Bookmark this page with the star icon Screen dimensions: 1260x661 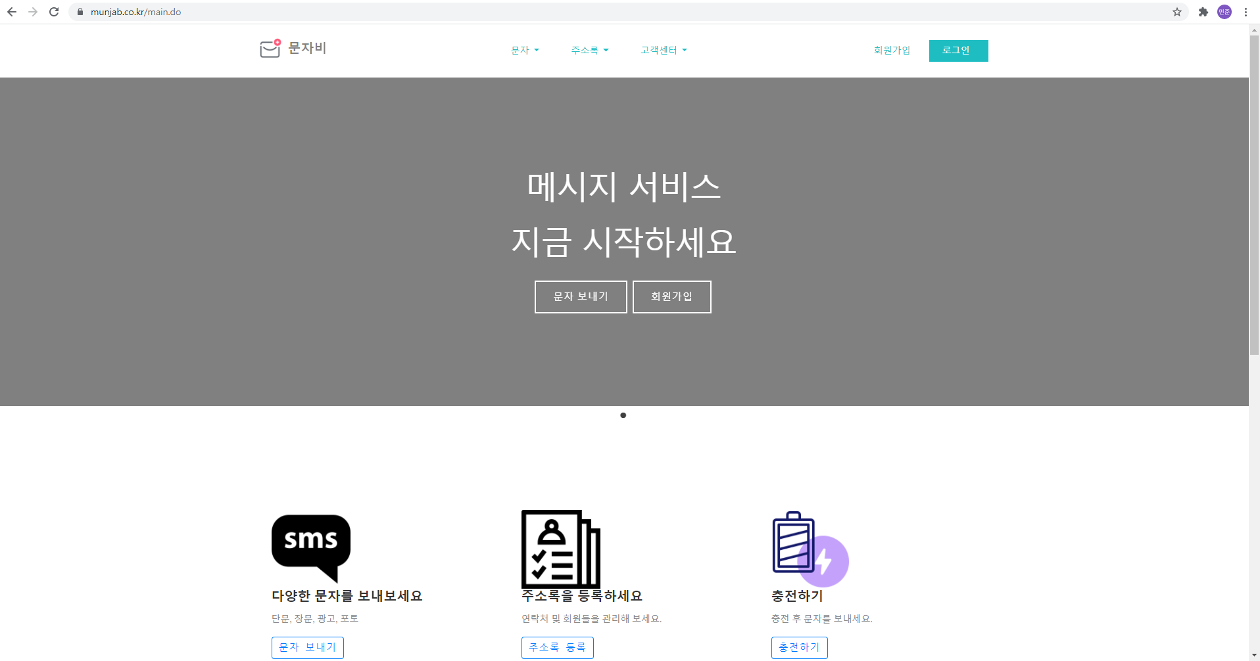pos(1176,12)
